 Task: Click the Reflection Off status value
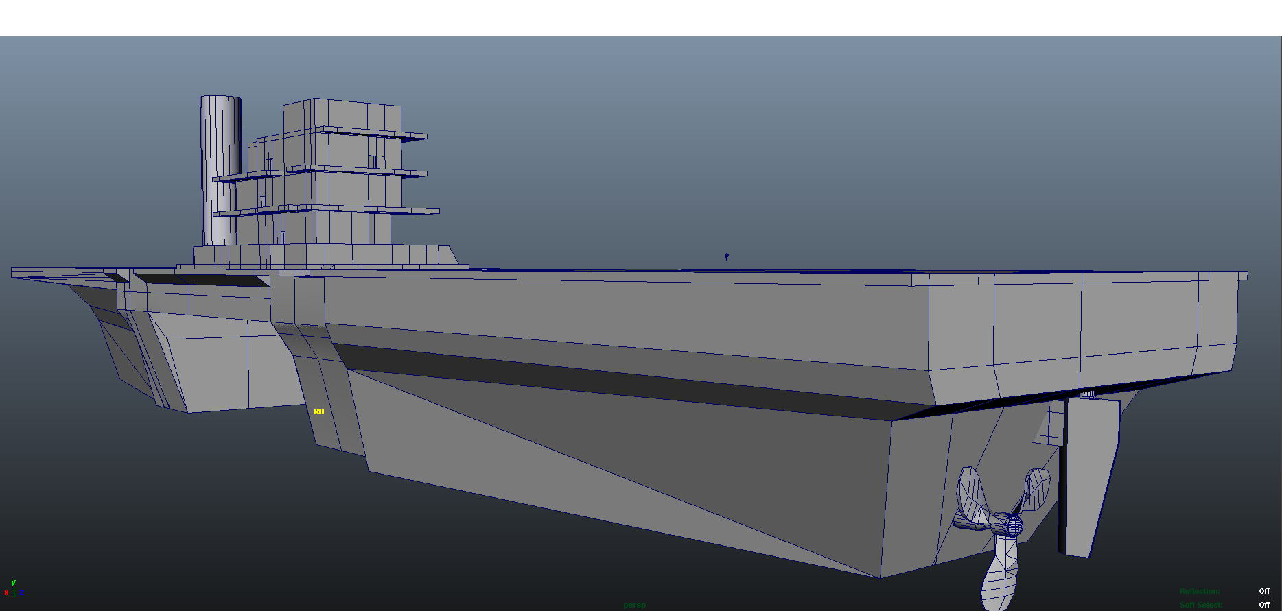click(1264, 591)
